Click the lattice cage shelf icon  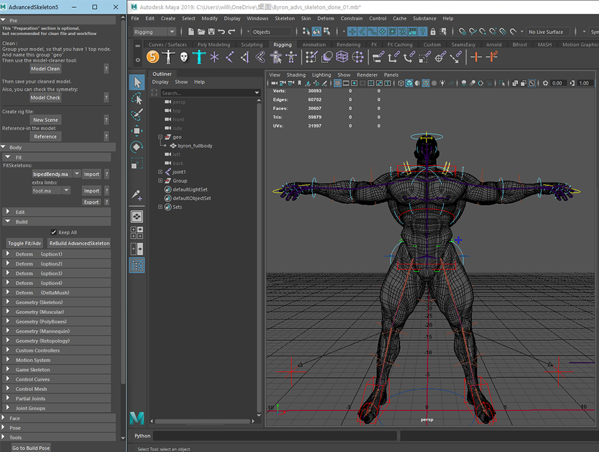pos(342,57)
